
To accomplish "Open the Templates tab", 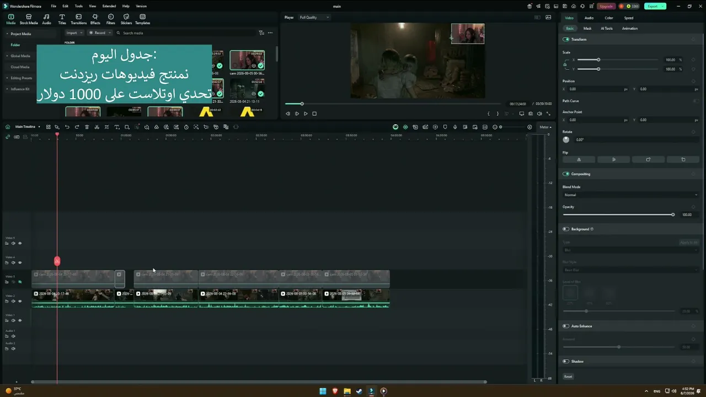I will [142, 19].
